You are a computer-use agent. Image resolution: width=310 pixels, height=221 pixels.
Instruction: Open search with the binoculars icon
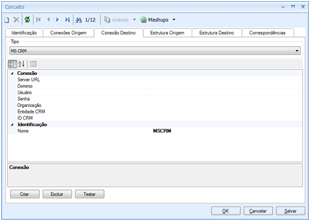pos(79,20)
